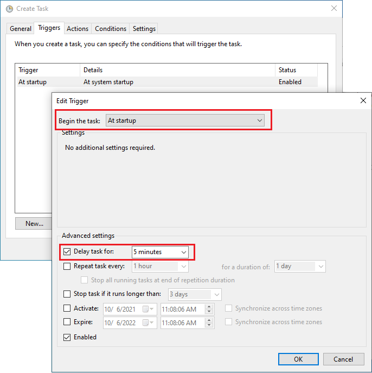Uncheck the Delay task for checkbox

(67, 252)
